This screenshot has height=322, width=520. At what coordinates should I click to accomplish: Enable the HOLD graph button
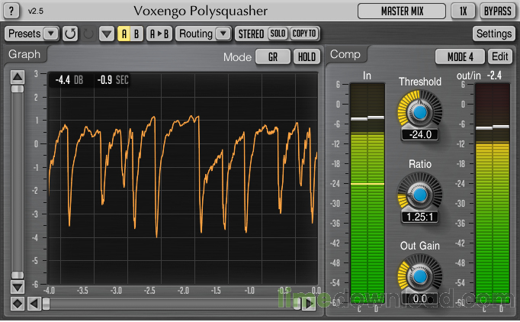tap(307, 56)
